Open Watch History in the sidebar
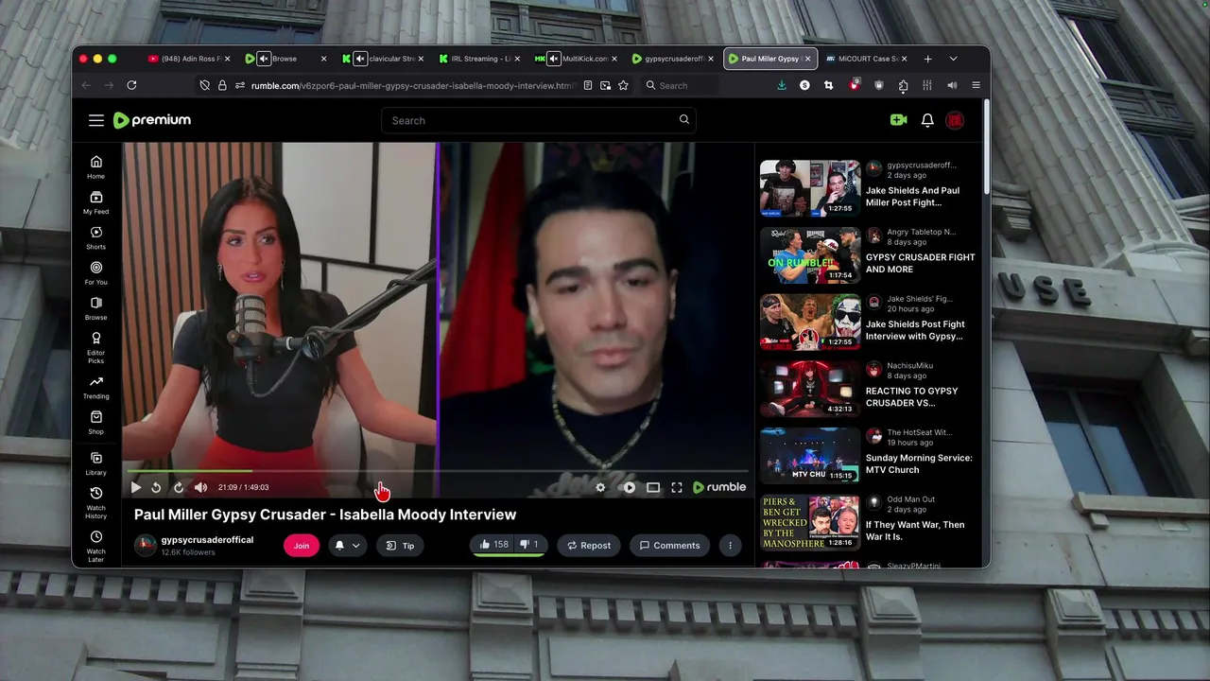Image resolution: width=1210 pixels, height=681 pixels. coord(96,502)
